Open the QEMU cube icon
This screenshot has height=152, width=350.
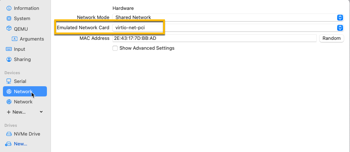tap(9, 29)
